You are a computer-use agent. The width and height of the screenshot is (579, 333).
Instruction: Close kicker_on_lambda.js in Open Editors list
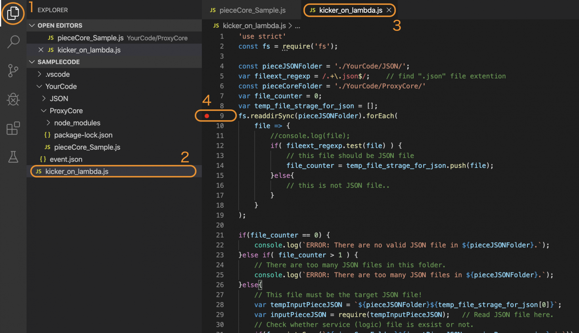(41, 50)
